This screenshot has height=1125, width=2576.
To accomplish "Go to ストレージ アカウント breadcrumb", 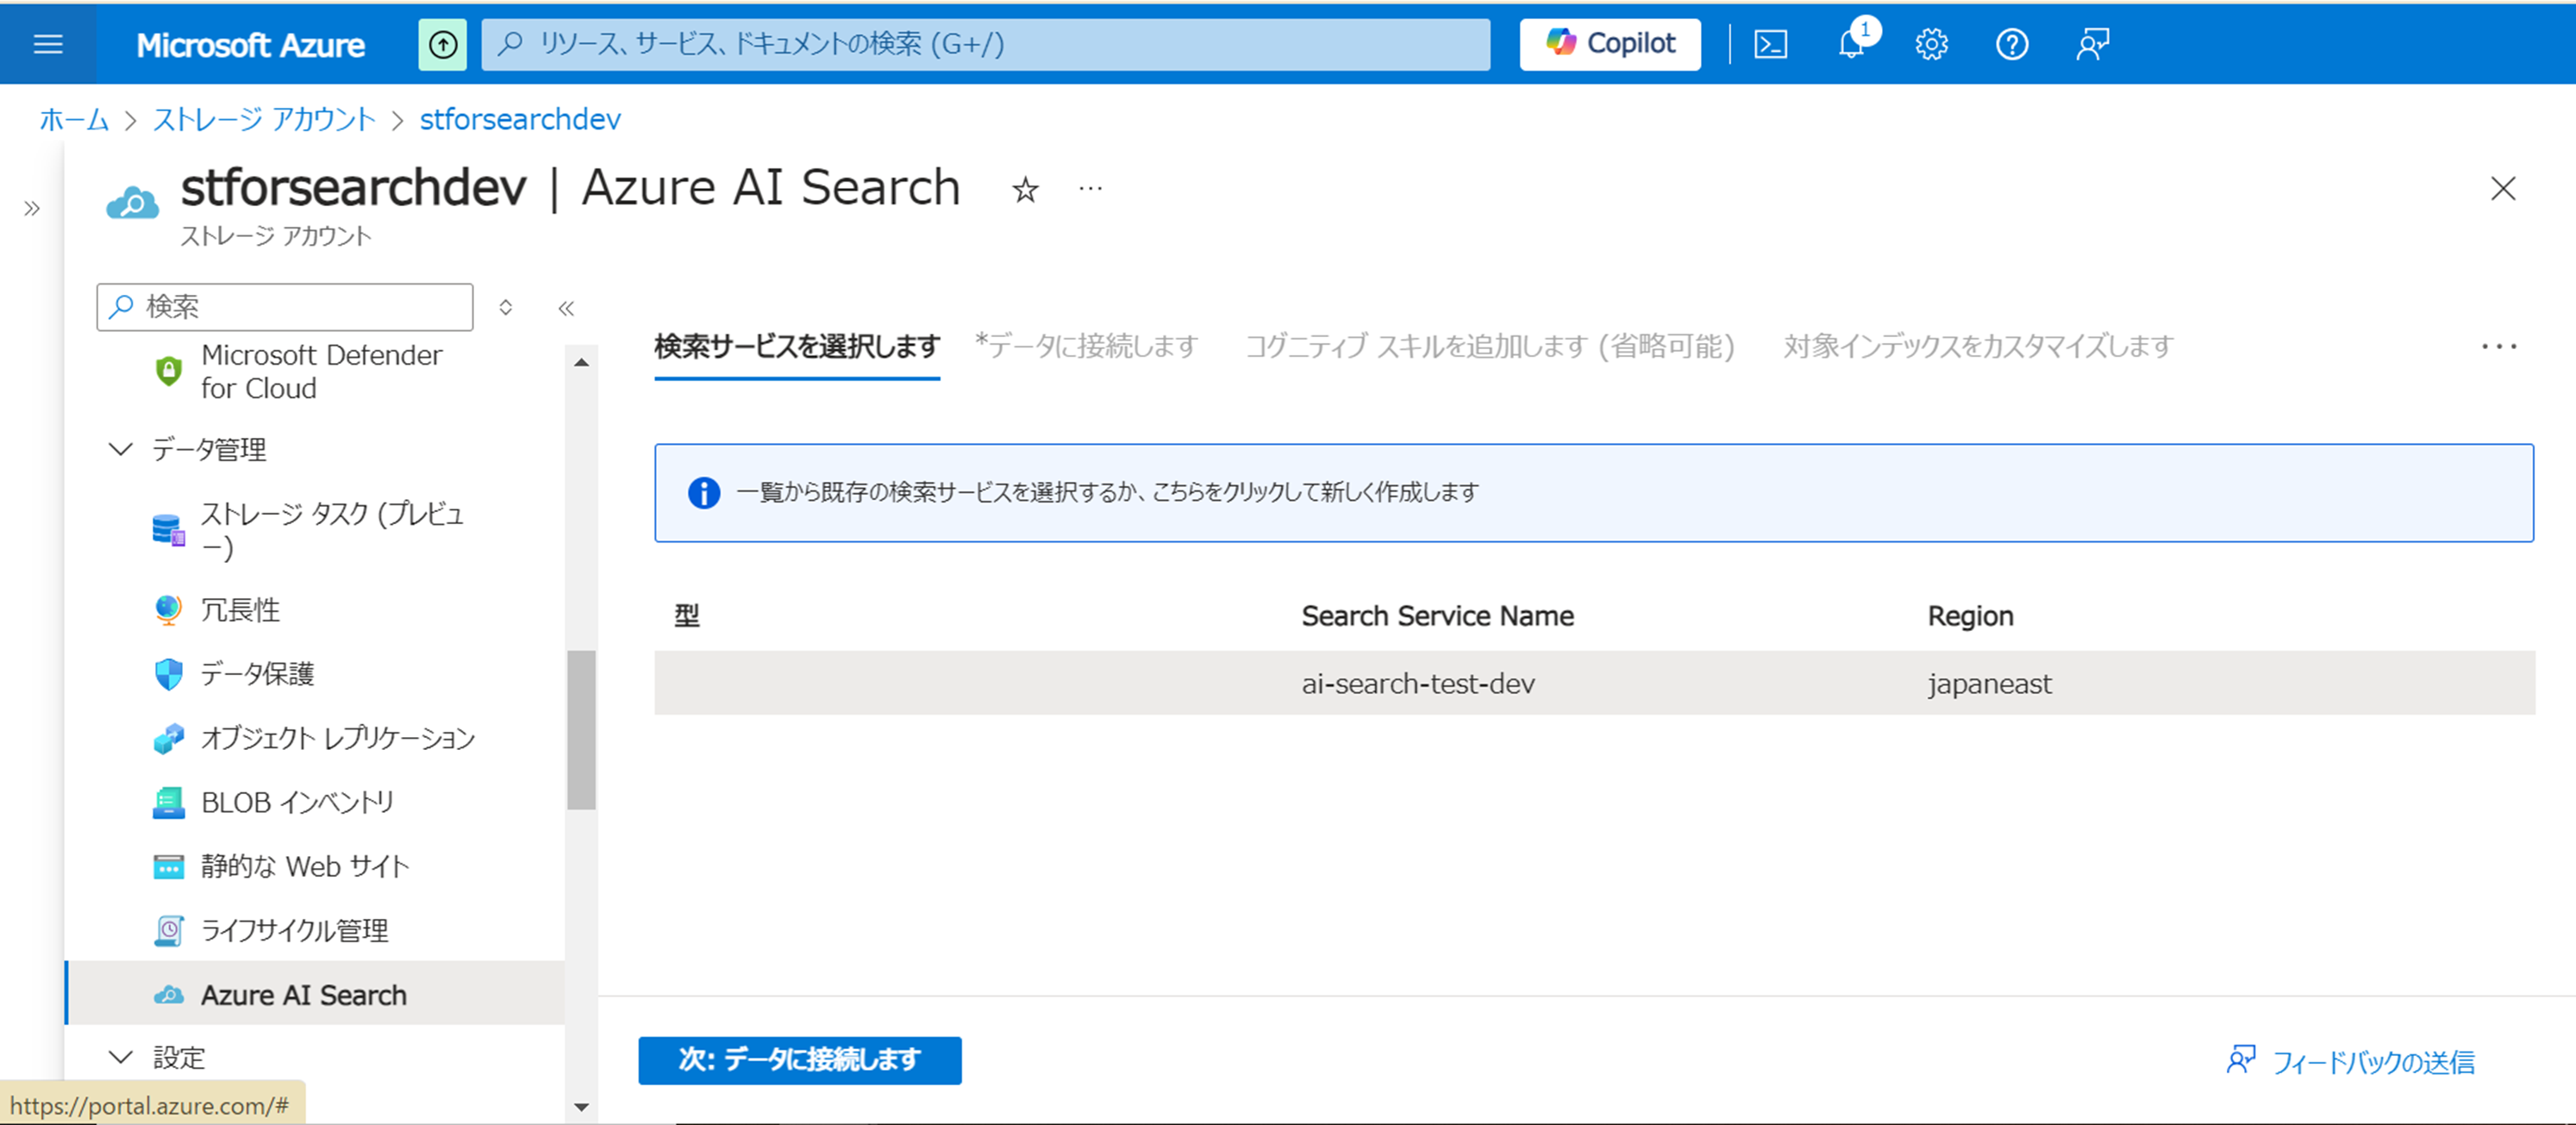I will tap(264, 119).
